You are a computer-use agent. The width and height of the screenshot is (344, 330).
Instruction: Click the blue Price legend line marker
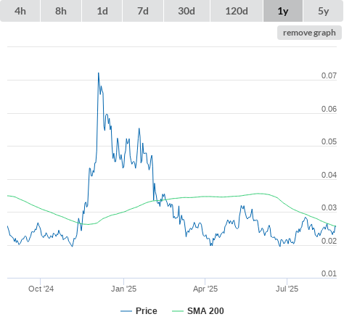126,311
